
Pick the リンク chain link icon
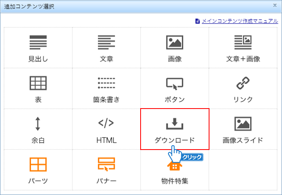coord(243,83)
